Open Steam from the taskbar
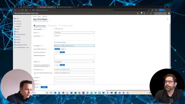The image size is (185, 104). coord(63,93)
